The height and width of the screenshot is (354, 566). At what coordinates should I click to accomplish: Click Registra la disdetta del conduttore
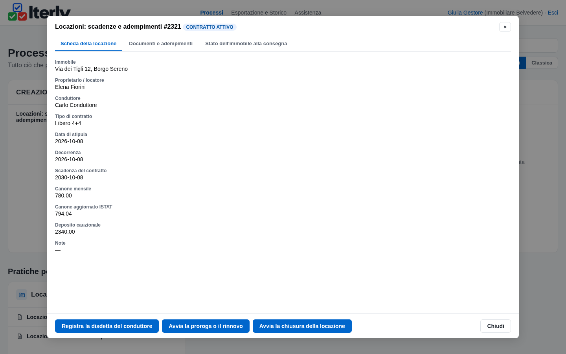(107, 326)
